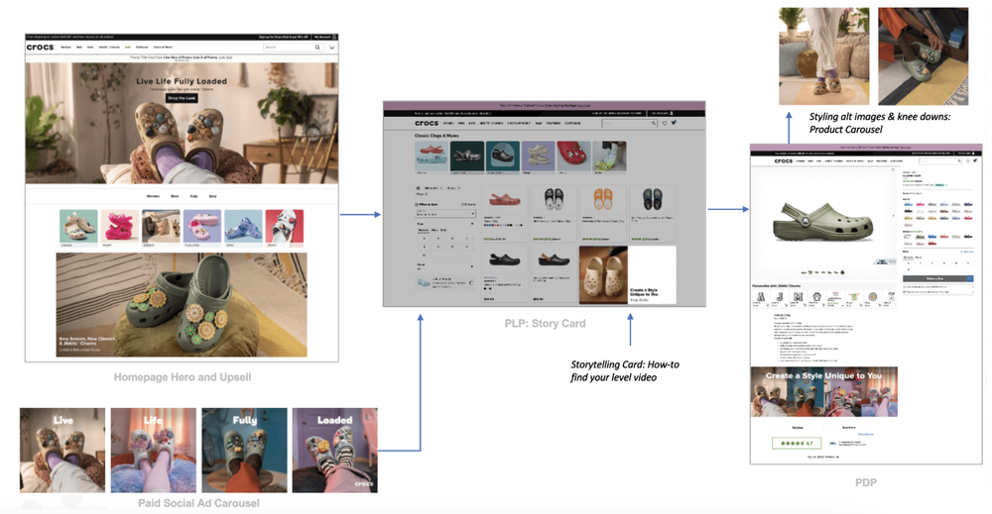Click the black-and-white clog product card on PLP
992x514 pixels.
(x=554, y=214)
